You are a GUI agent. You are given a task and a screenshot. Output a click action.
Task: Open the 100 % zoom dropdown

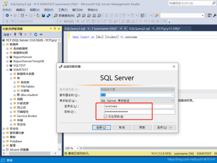(77, 148)
